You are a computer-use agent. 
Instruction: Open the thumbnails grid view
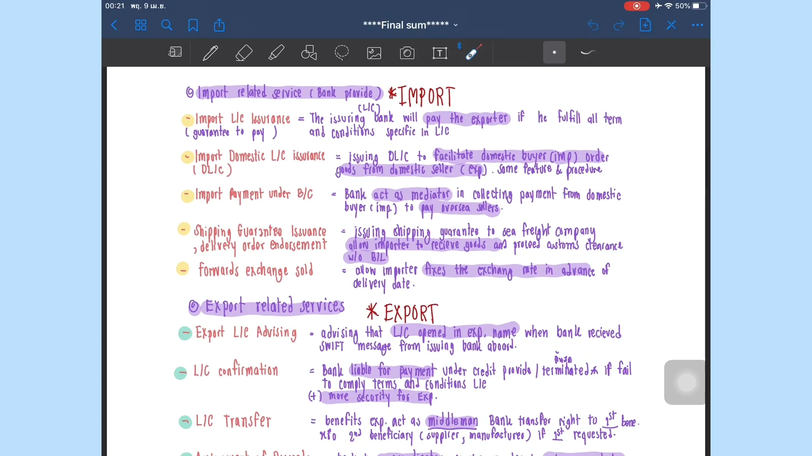tap(140, 25)
